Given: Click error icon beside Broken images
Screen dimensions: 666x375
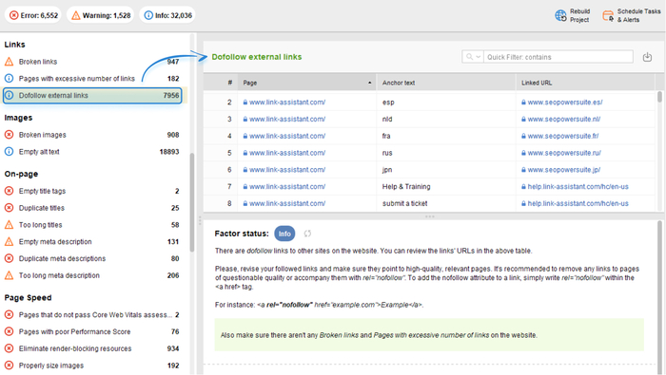Looking at the screenshot, I should click(x=9, y=135).
